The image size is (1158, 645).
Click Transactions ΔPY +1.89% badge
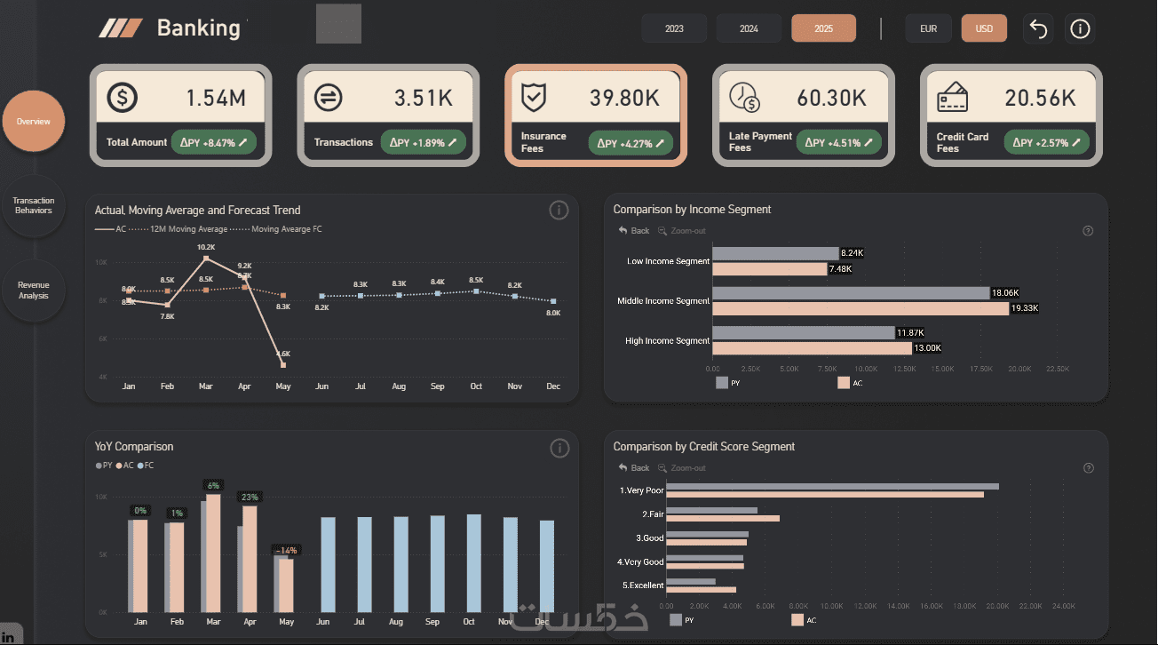[x=424, y=142]
